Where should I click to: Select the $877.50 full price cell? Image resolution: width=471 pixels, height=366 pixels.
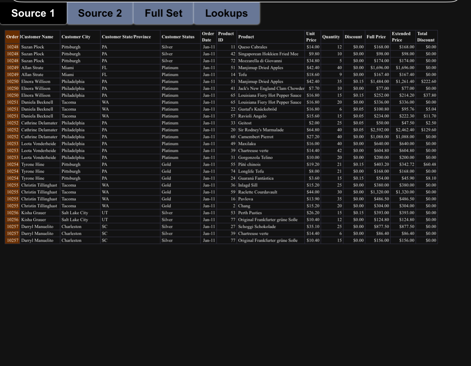point(378,227)
